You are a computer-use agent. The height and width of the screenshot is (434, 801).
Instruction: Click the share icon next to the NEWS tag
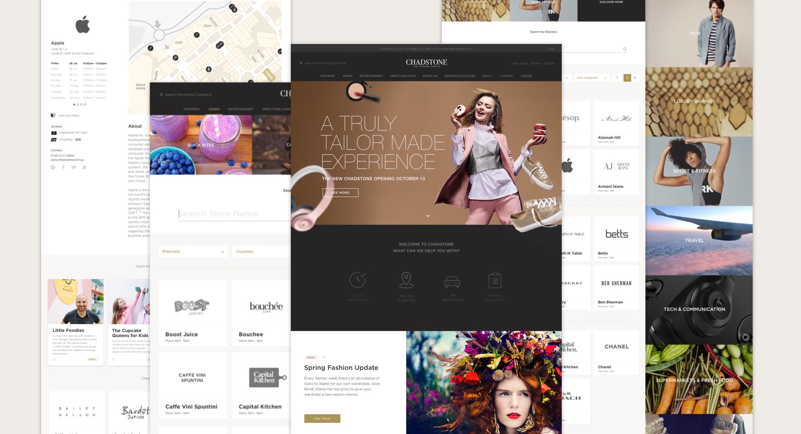(x=324, y=357)
